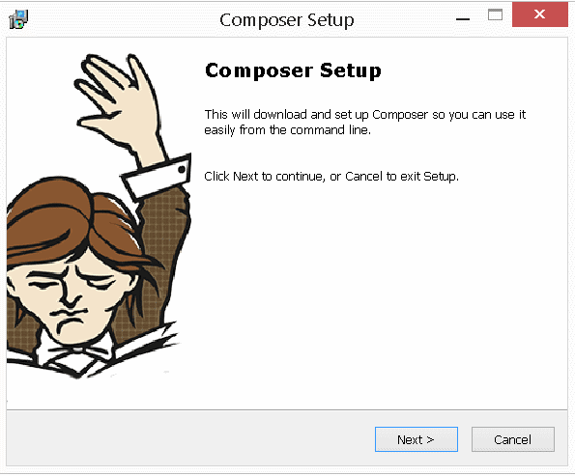
Task: Exit the installer with Cancel
Action: (x=512, y=439)
